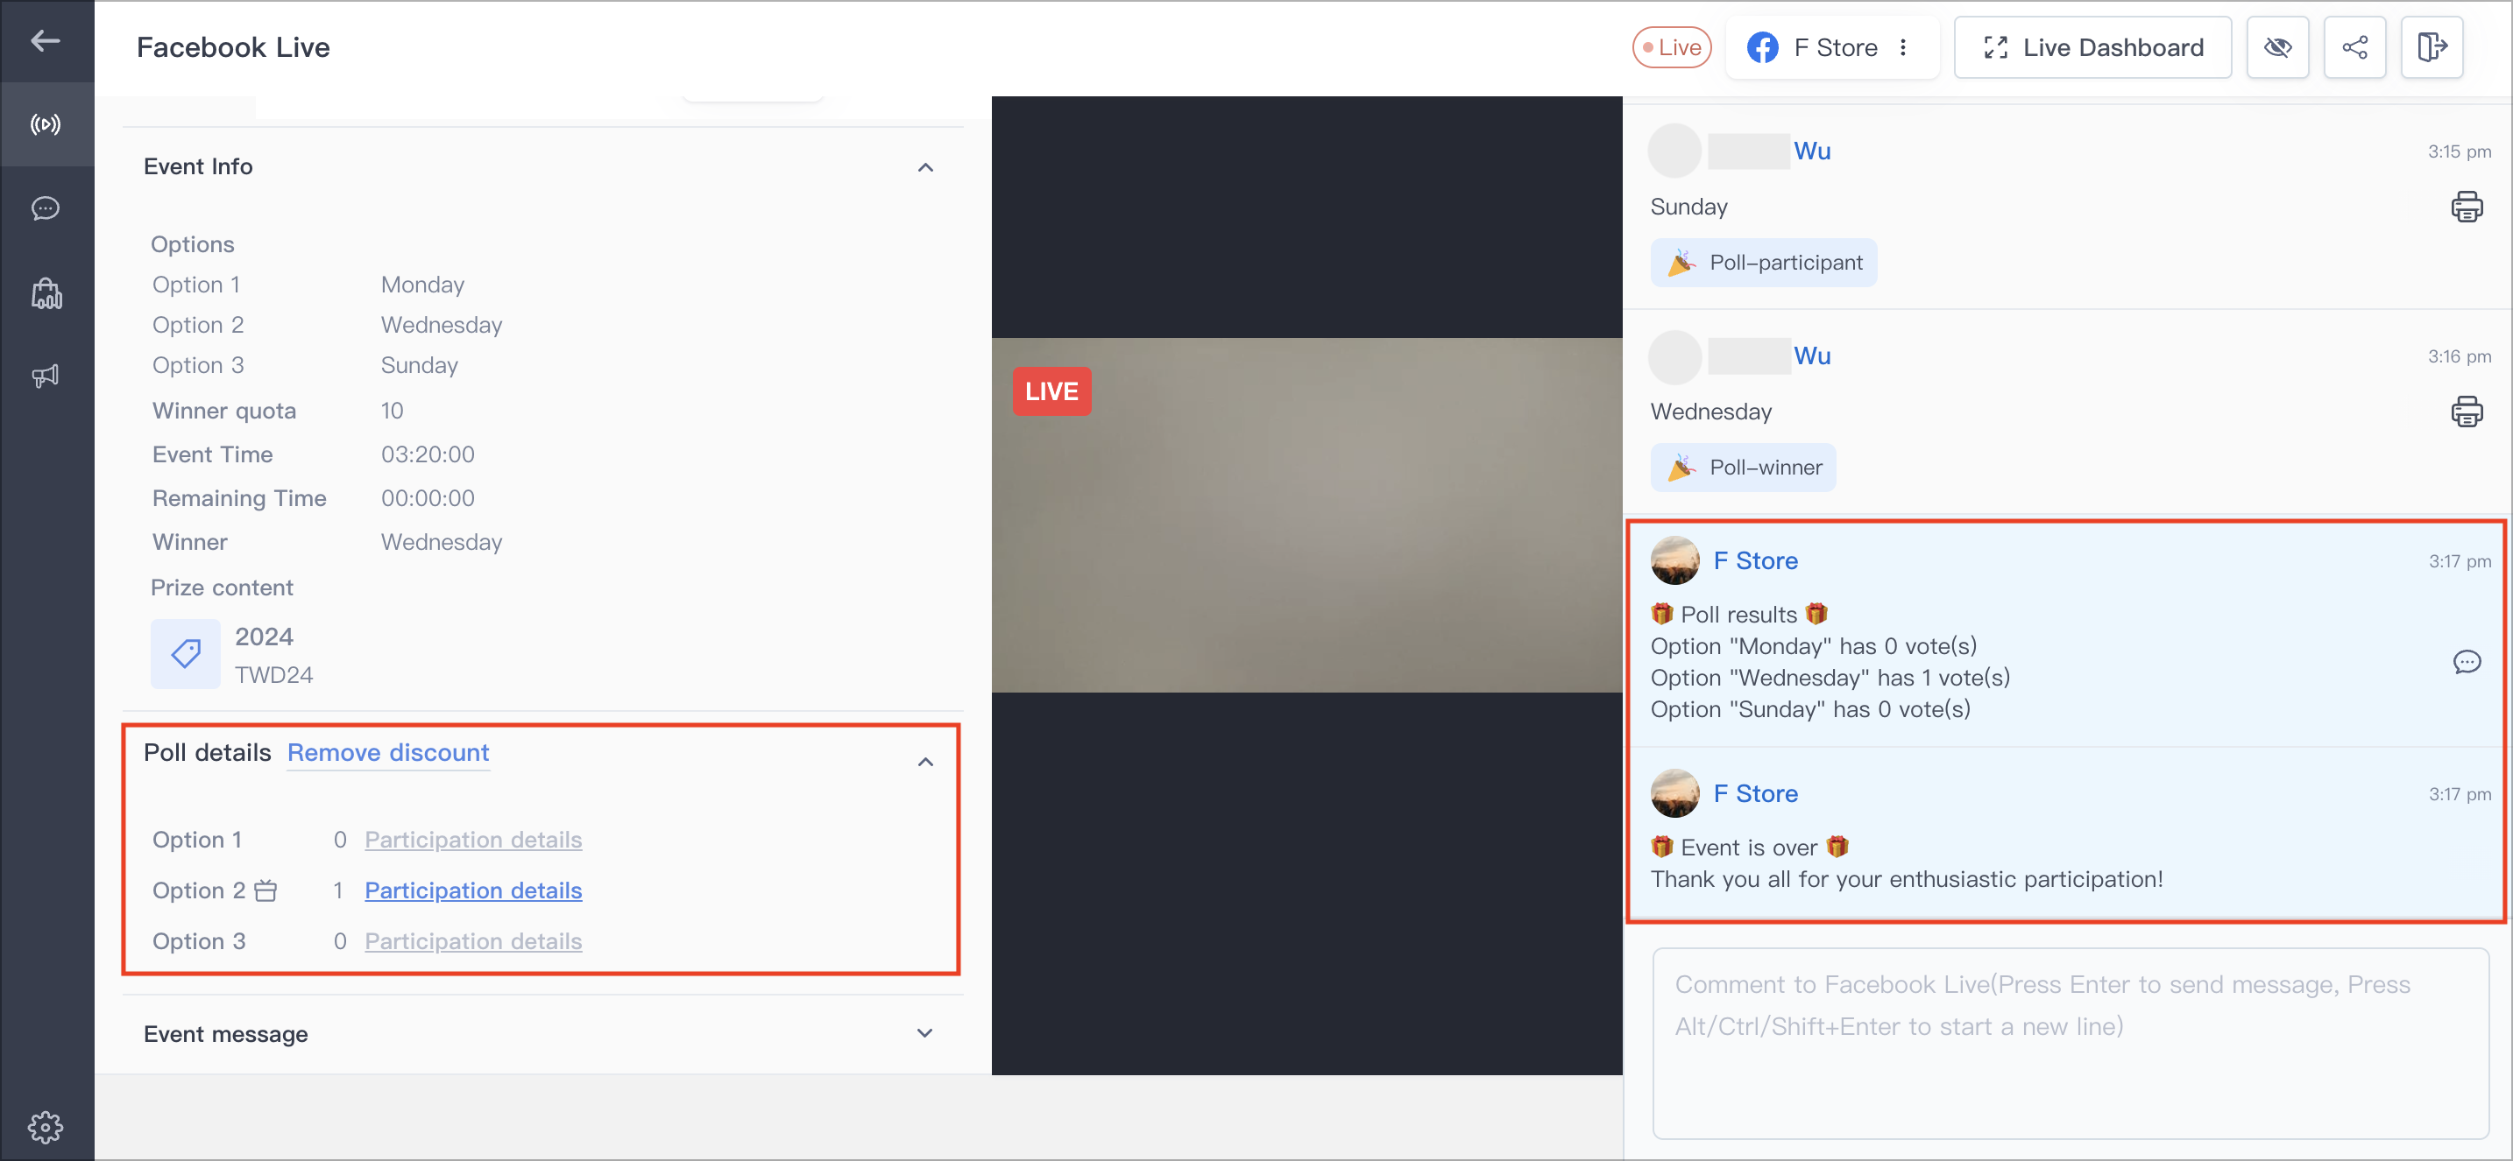Click the share icon button
The width and height of the screenshot is (2513, 1161).
2354,46
